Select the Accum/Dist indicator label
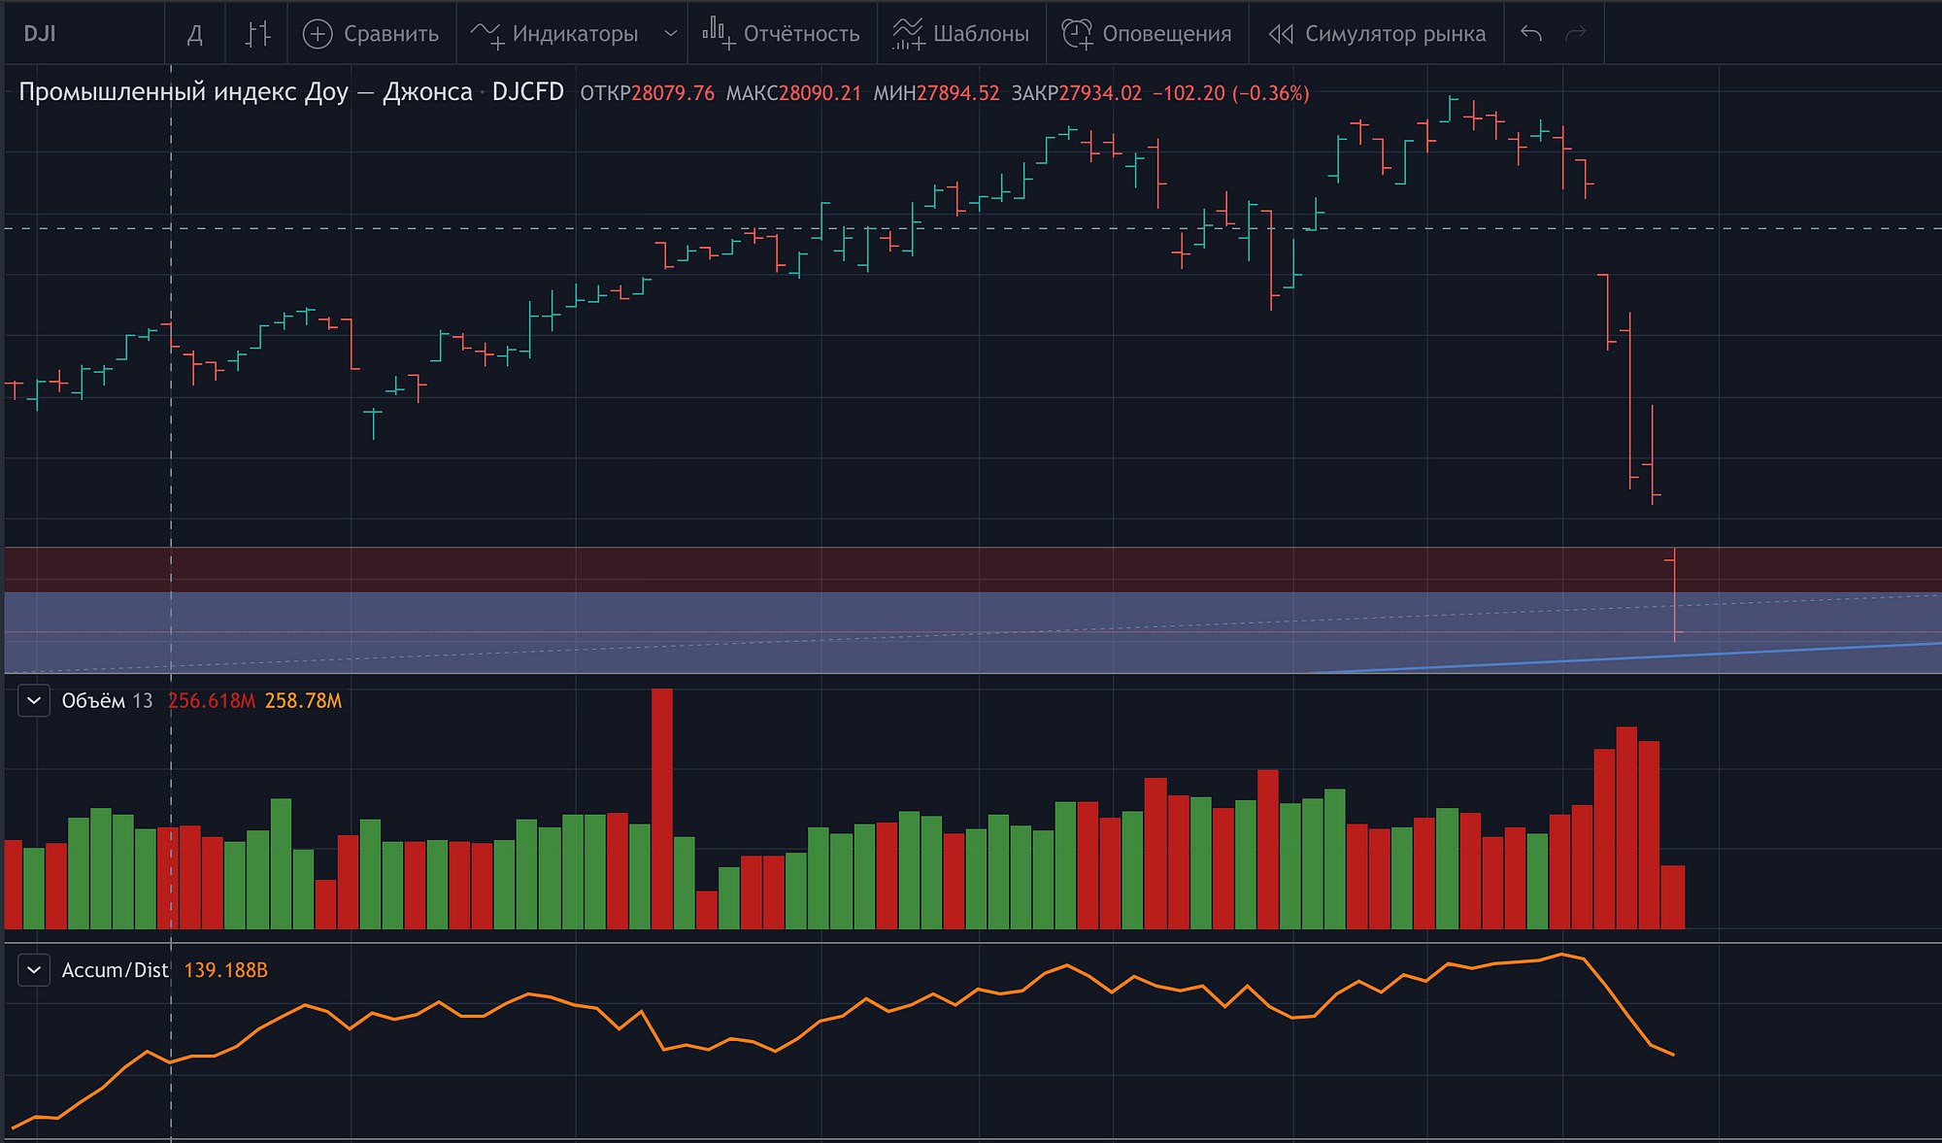Image resolution: width=1942 pixels, height=1143 pixels. tap(115, 970)
